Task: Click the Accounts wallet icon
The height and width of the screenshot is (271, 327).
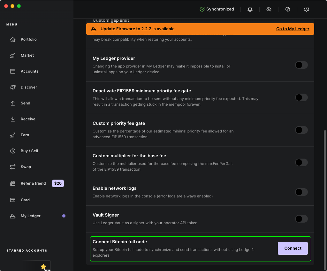Action: coord(13,71)
